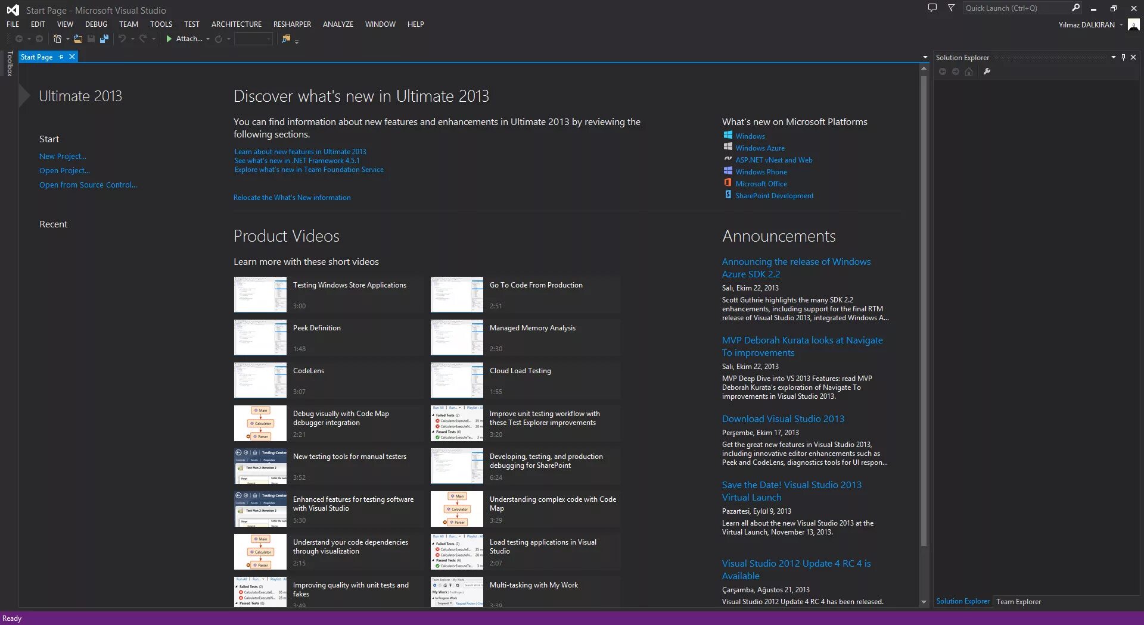Screen dimensions: 1144x625
Task: Open the Redo history dropdown arrow
Action: (x=154, y=39)
